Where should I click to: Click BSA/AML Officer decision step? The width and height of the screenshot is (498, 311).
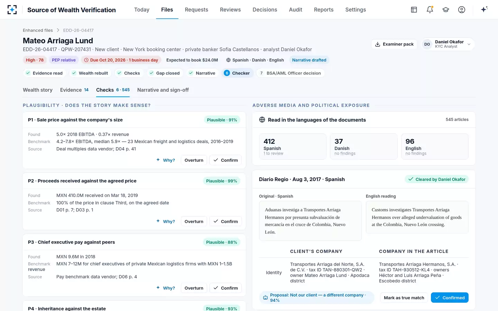(x=290, y=73)
